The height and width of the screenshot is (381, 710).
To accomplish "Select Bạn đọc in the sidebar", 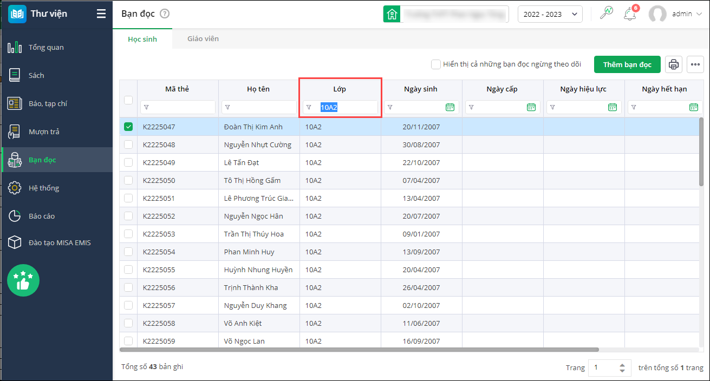I will coord(56,160).
